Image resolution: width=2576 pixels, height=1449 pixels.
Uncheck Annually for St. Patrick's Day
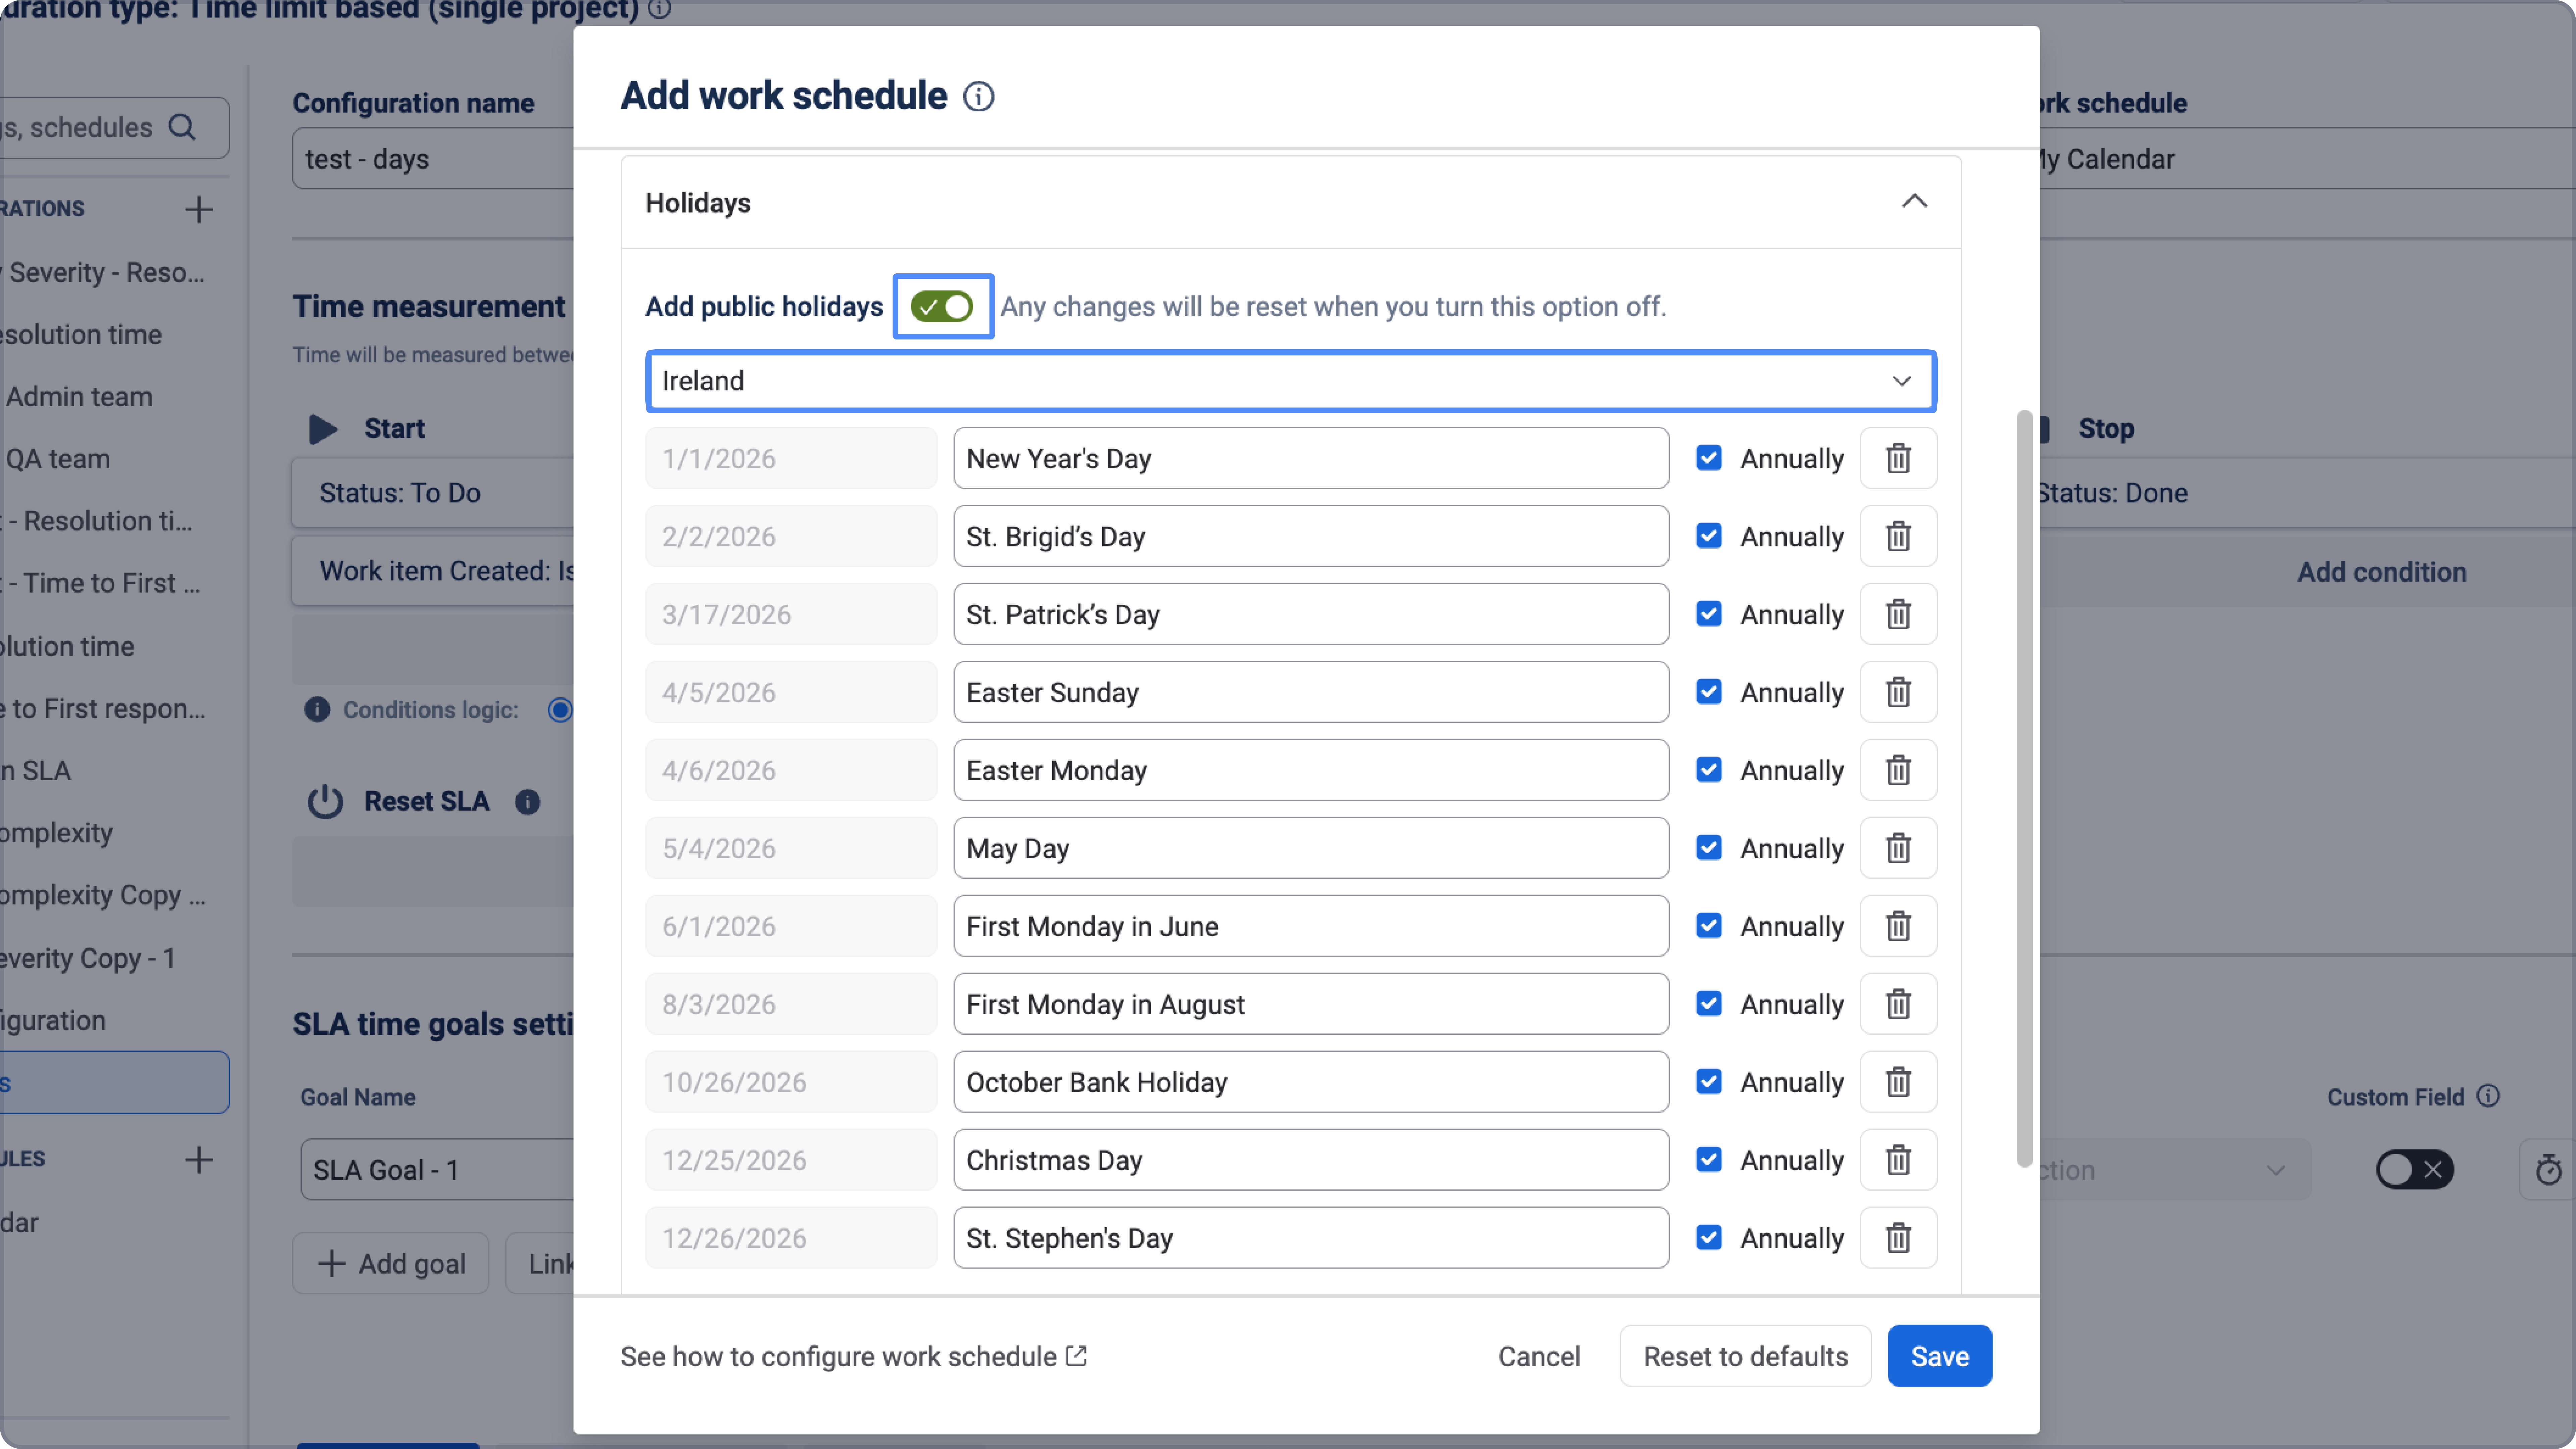click(1709, 614)
